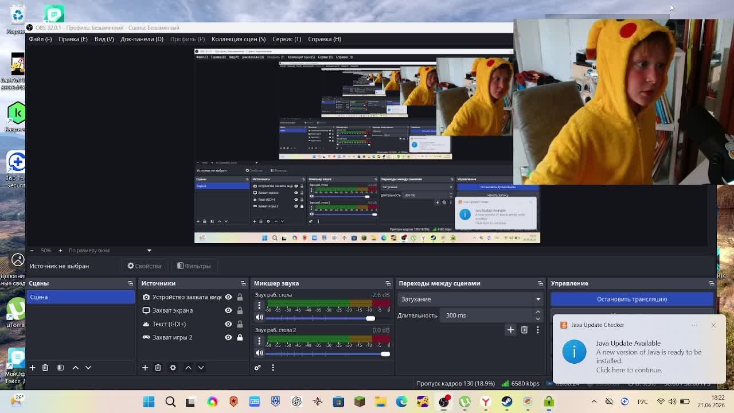The image size is (734, 413).
Task: Show hidden system tray icons chevron
Action: point(594,402)
